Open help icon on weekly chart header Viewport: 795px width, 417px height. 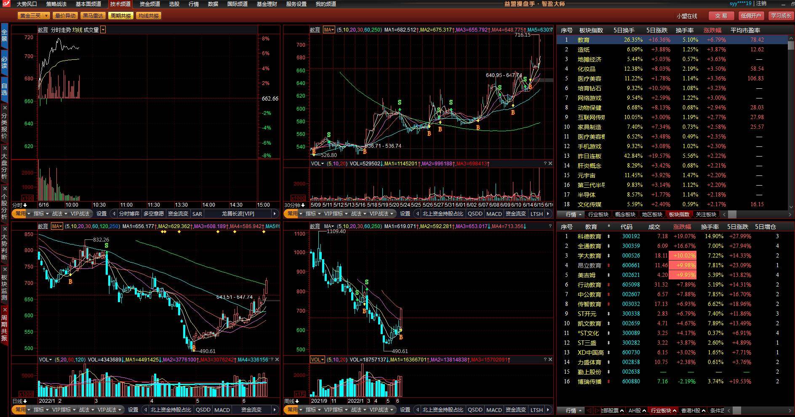550,226
